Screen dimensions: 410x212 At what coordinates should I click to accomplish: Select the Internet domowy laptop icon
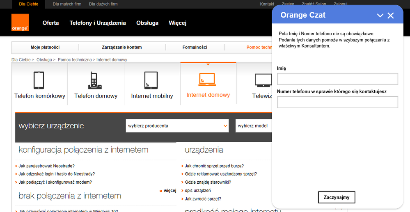click(208, 79)
